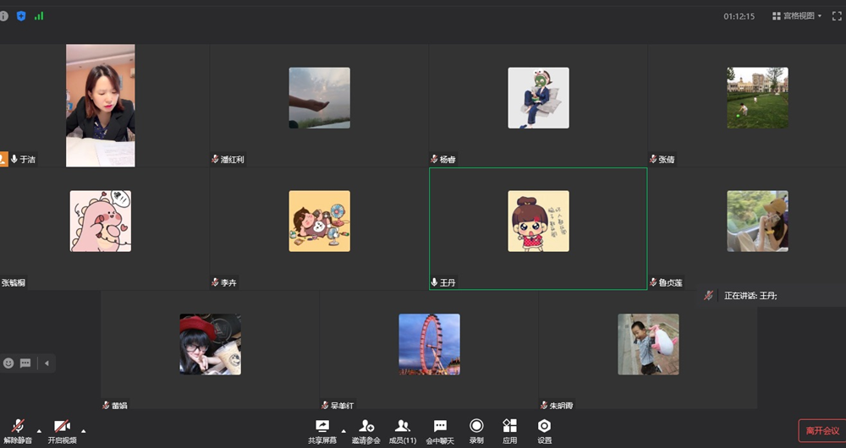
Task: Open meeting Settings (设置)
Action: pyautogui.click(x=544, y=430)
